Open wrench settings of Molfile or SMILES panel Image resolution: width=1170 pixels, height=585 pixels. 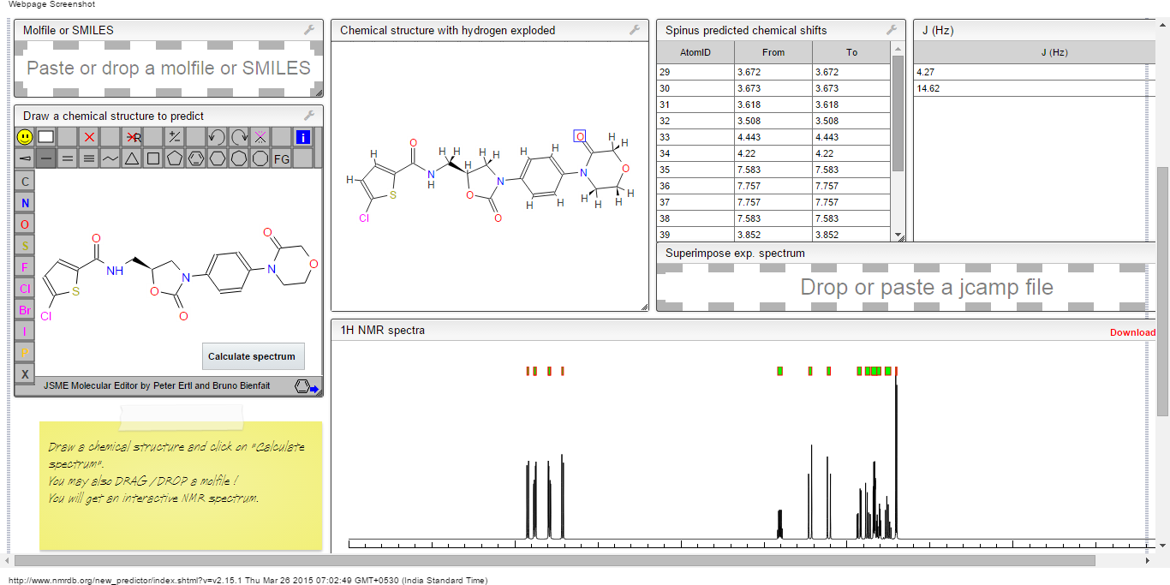click(x=309, y=30)
